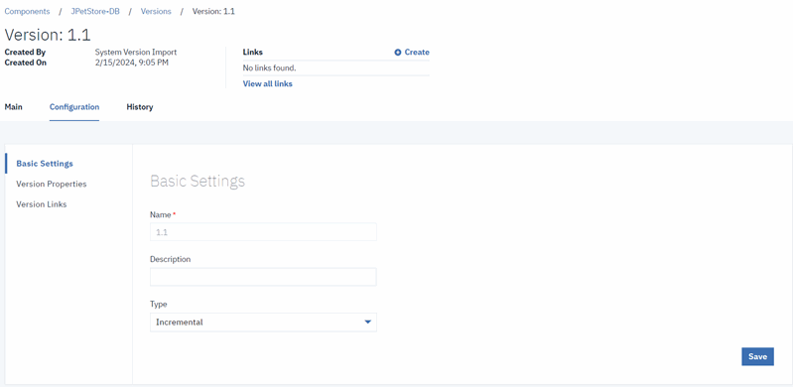Navigate to Components breadcrumb
The width and height of the screenshot is (793, 387).
(x=28, y=11)
